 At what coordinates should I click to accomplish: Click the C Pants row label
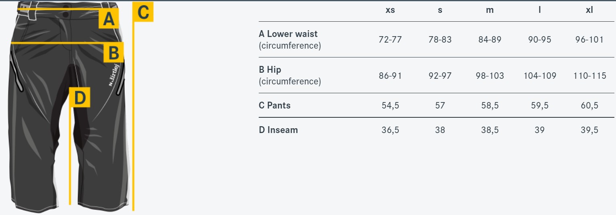click(x=275, y=106)
